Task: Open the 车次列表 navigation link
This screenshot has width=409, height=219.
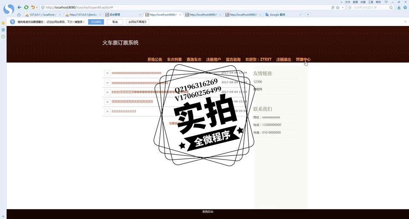Action: pos(174,59)
